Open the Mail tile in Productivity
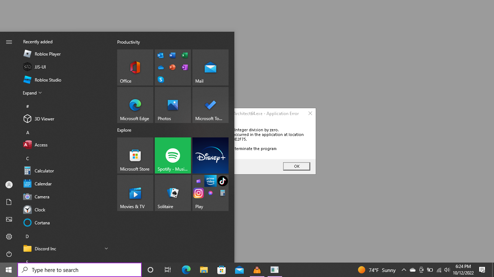 [x=210, y=67]
